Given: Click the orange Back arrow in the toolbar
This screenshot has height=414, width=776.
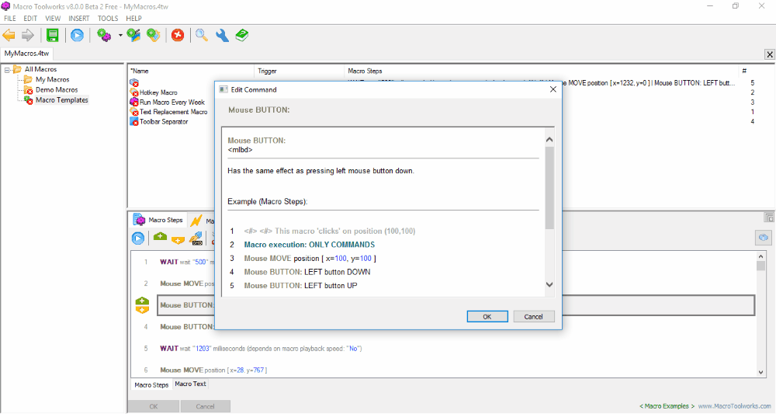Looking at the screenshot, I should coord(9,35).
